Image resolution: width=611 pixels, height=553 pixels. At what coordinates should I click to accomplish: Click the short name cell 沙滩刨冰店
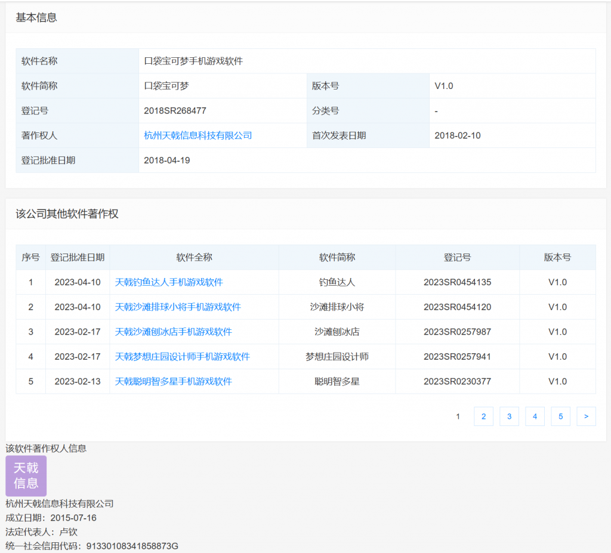(337, 332)
